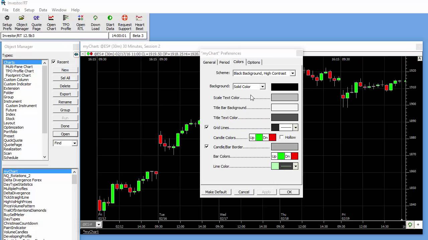Click the Bar Colors Dn red swatch
The width and height of the screenshot is (428, 240).
point(295,156)
